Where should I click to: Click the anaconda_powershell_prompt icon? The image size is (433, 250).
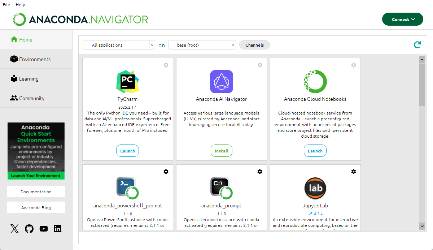click(x=128, y=188)
